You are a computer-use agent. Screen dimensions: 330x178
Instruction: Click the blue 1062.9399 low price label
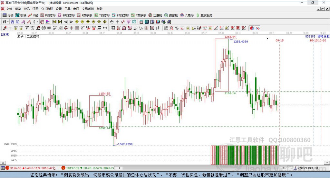click(x=125, y=144)
